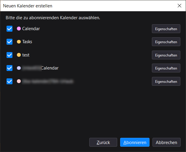Open Eigenschaften for the last calendar

(x=166, y=81)
